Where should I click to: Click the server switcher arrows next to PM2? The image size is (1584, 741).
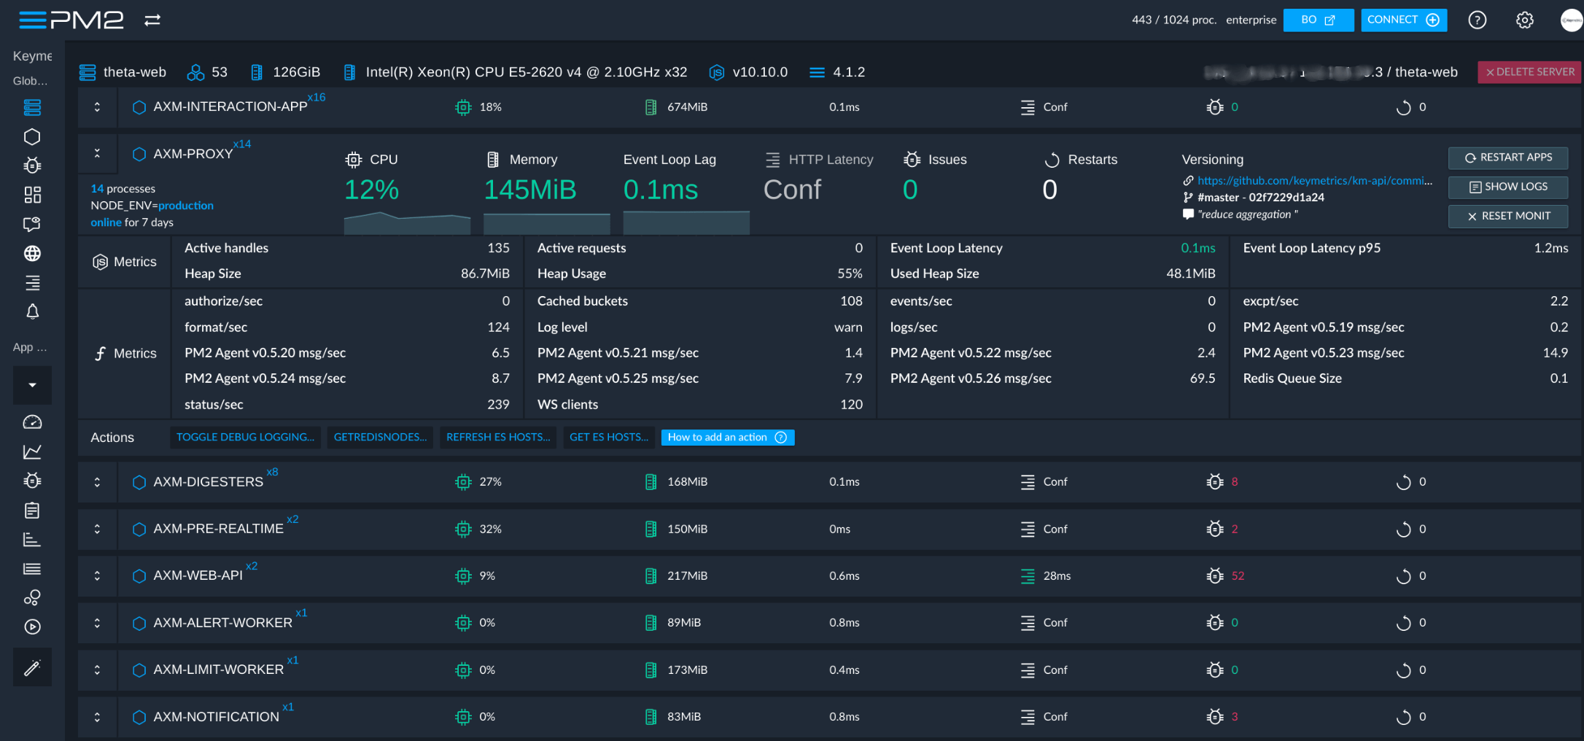click(x=151, y=20)
